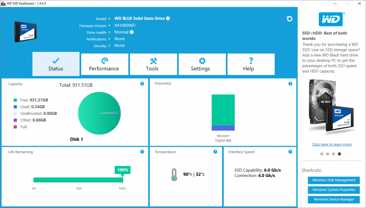Click the Unallocated gray legend swatch
Screen dimensions: 366x208
[15, 114]
